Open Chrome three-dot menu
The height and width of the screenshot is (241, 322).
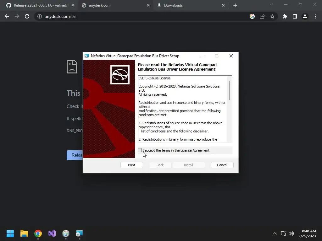click(x=315, y=16)
